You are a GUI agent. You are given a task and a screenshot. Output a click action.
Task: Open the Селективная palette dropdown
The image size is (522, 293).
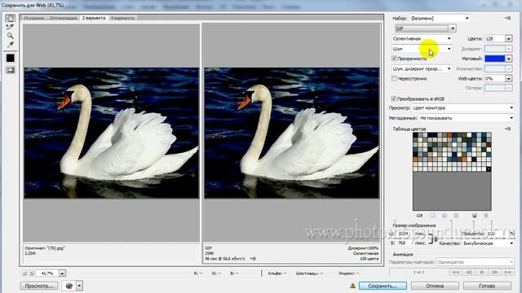(422, 38)
